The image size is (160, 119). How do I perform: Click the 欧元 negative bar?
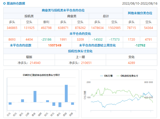(x=54, y=104)
